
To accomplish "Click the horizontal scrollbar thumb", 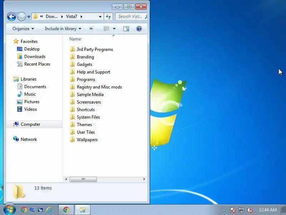I will [x=83, y=179].
